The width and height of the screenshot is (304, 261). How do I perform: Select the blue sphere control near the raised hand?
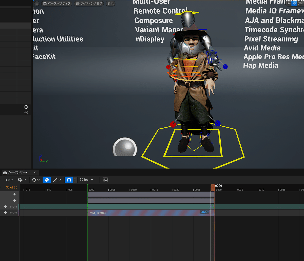pos(225,67)
